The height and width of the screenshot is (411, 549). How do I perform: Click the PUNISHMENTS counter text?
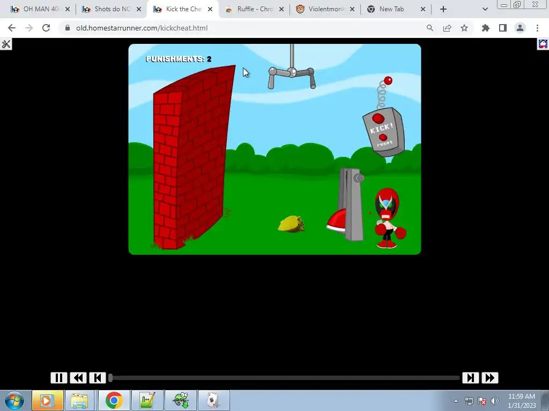click(179, 59)
